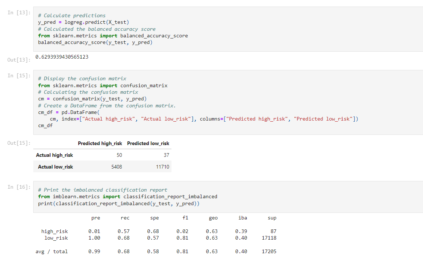Select the Out[13] accuracy value 0.6293939430565123
Viewport: 423px width, 266px height.
61,57
